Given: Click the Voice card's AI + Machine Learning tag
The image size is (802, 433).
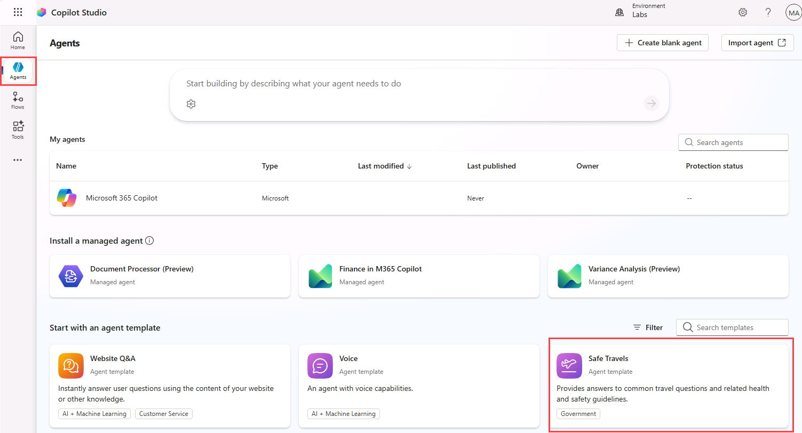Looking at the screenshot, I should point(344,414).
